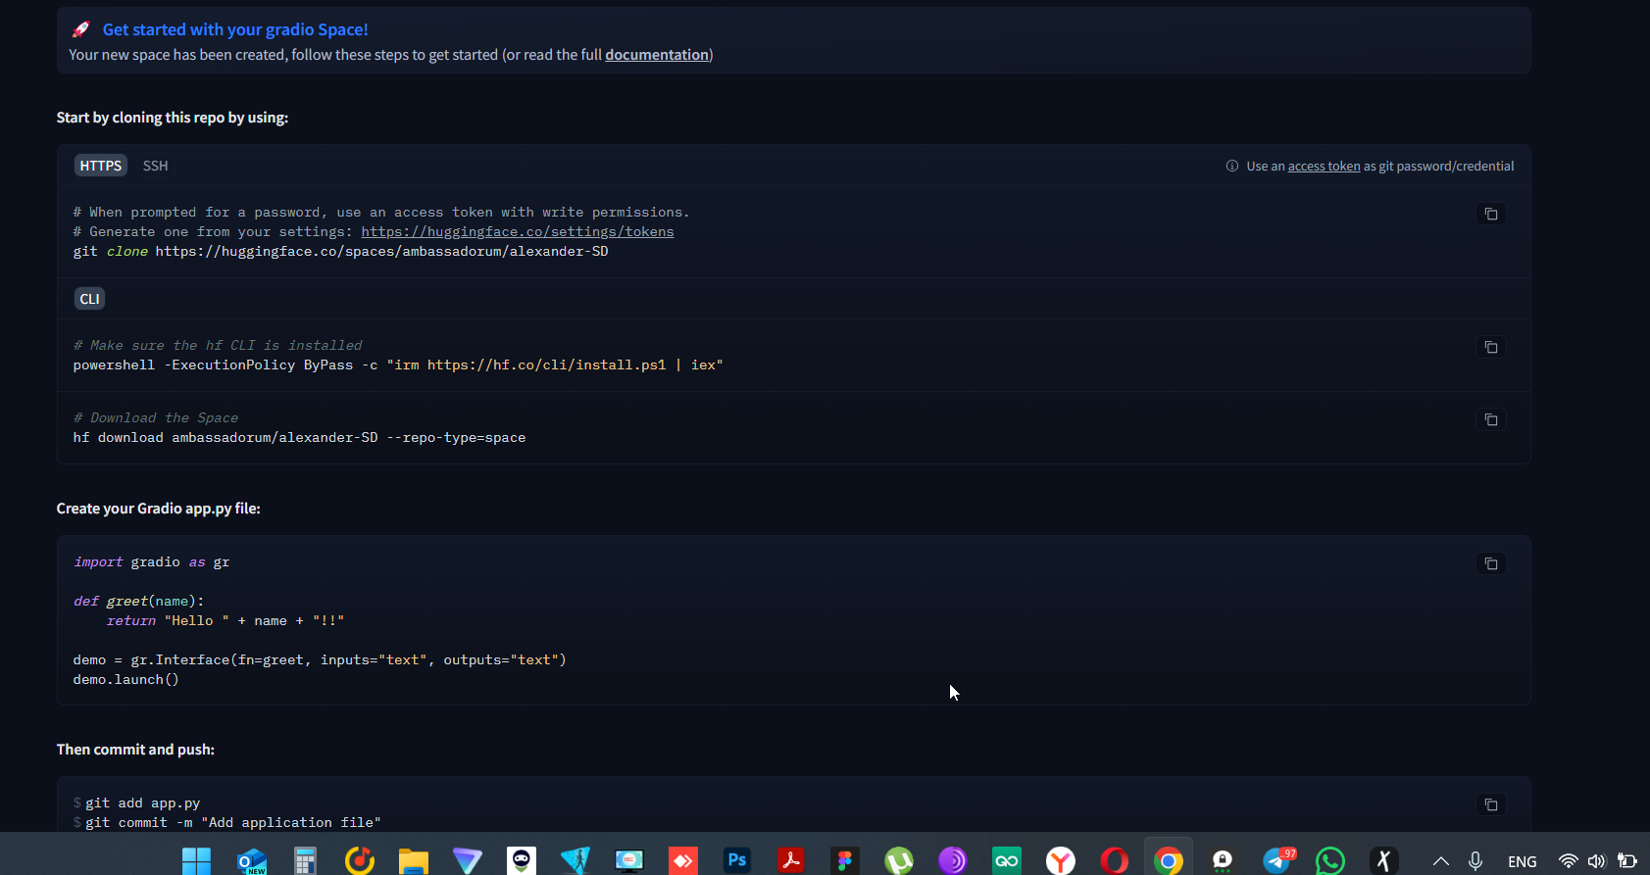Copy the powershell hf CLI install command
The height and width of the screenshot is (875, 1650).
(1491, 347)
